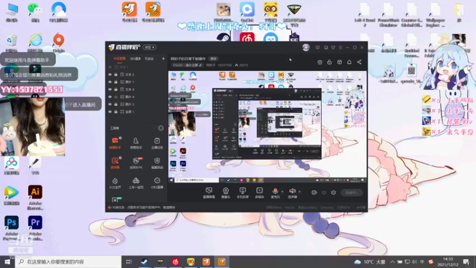Click the 礼物任务 status bar entry
Viewport: 476px width, 268px height.
[116, 207]
